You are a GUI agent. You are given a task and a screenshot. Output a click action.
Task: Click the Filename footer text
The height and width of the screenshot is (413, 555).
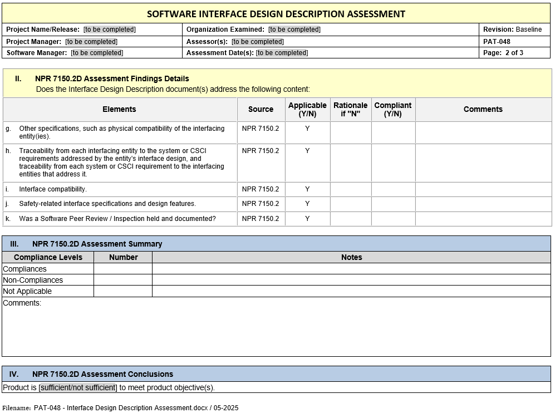tap(120, 408)
